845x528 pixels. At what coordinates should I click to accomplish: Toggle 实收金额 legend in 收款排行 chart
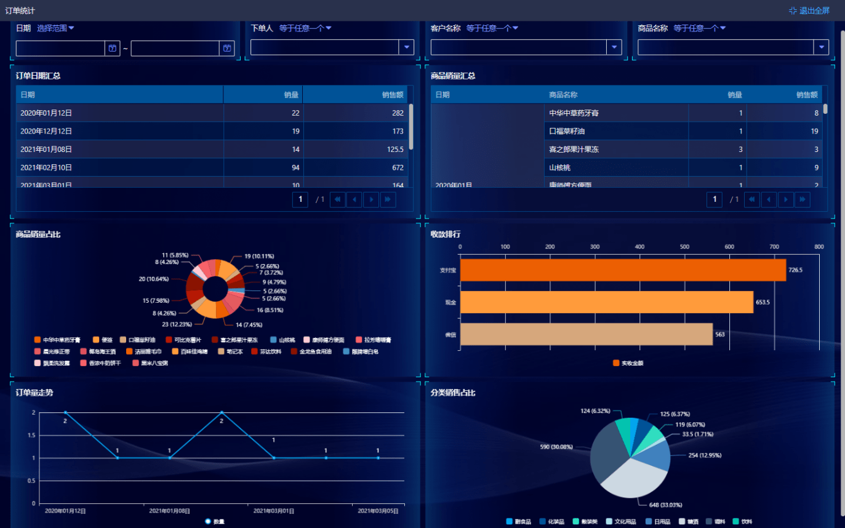[628, 363]
